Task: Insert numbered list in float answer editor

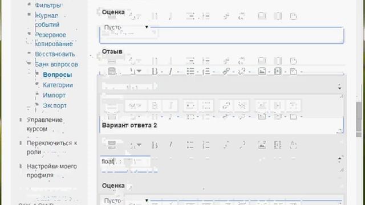Action: pyautogui.click(x=206, y=145)
